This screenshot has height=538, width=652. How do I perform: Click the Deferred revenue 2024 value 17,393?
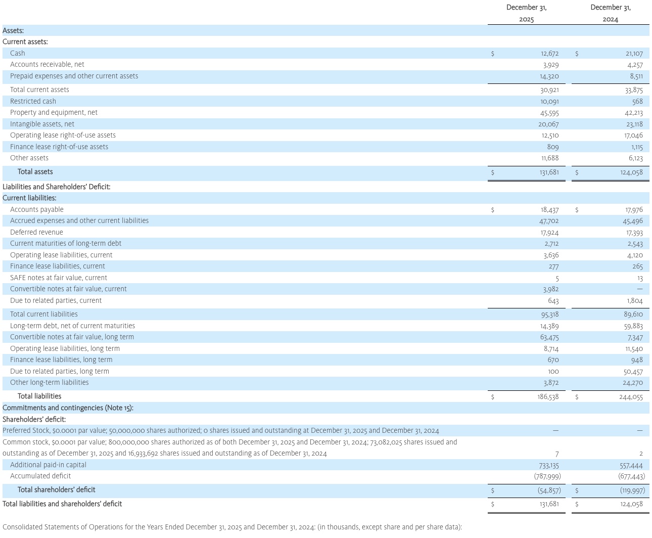(635, 232)
